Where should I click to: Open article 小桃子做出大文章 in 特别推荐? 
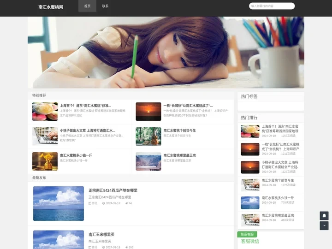click(88, 130)
